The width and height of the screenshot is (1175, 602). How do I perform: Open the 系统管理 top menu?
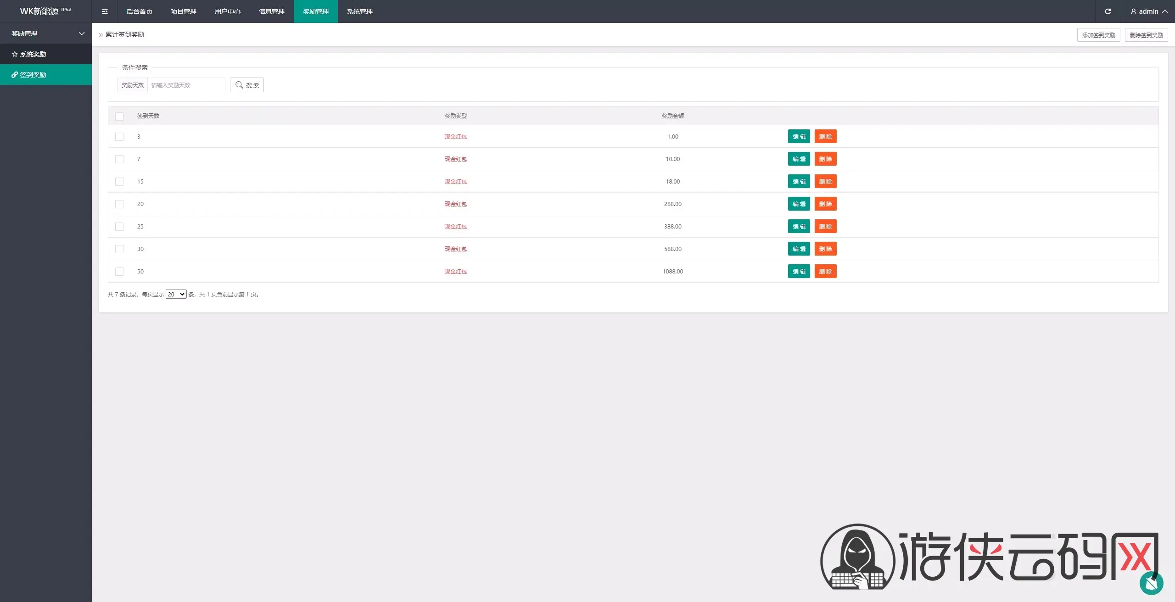360,11
